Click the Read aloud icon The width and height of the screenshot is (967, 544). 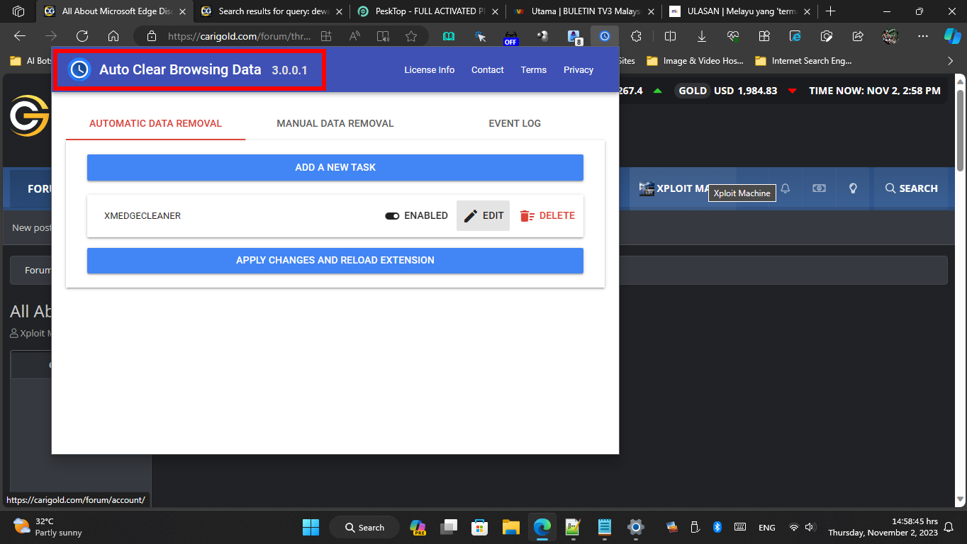pos(354,36)
